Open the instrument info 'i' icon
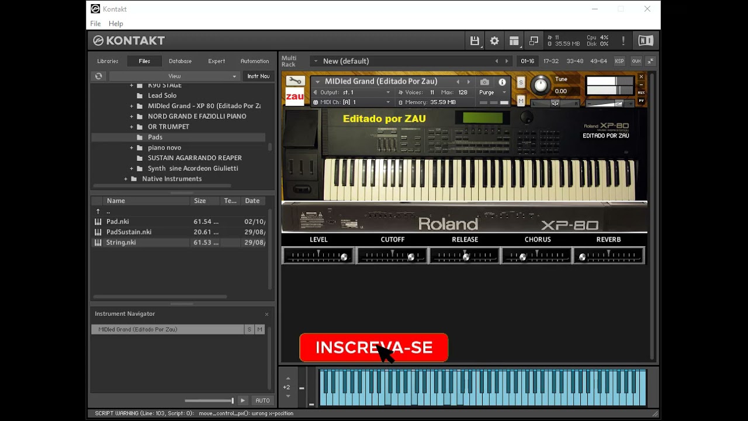 point(502,82)
